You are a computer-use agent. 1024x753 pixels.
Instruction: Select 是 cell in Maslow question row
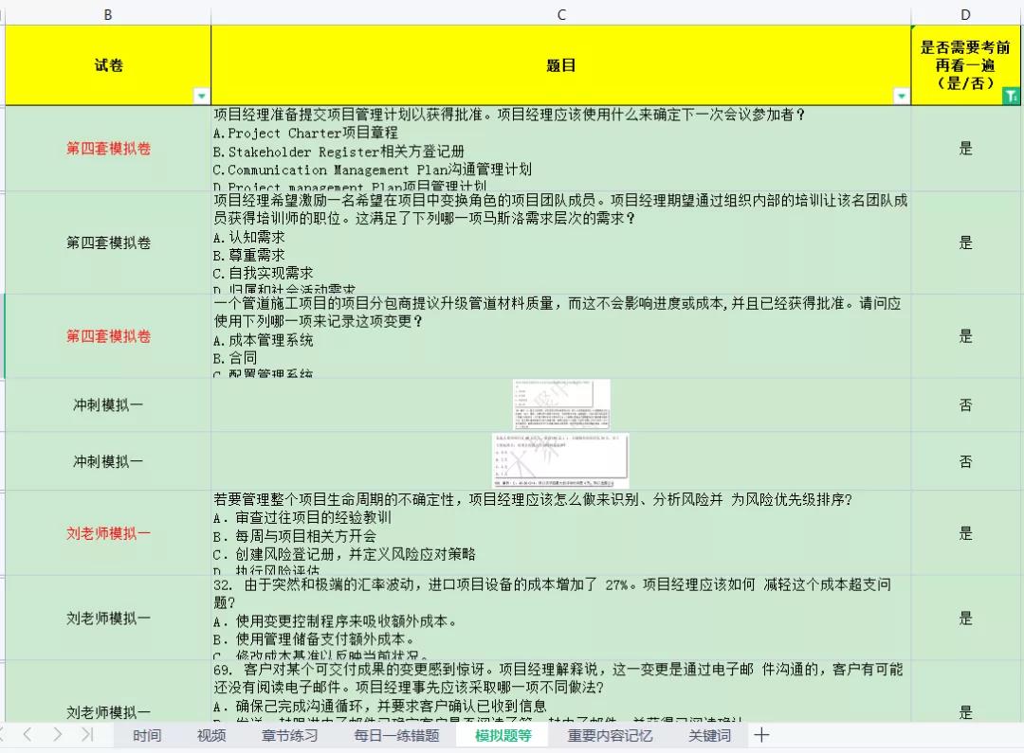click(x=965, y=242)
